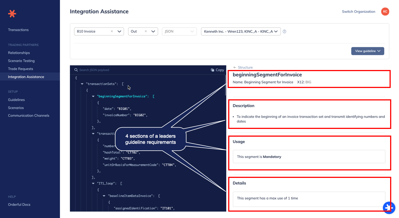399x218 pixels.
Task: Open Communication Channels page
Action: tap(29, 116)
